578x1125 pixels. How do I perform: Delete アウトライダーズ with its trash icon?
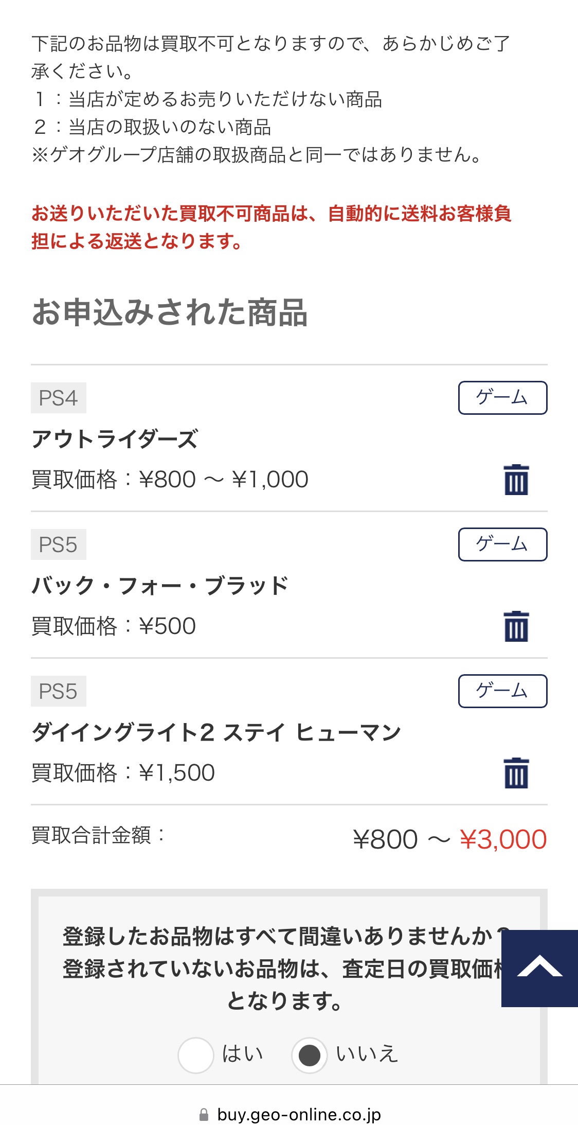point(516,480)
